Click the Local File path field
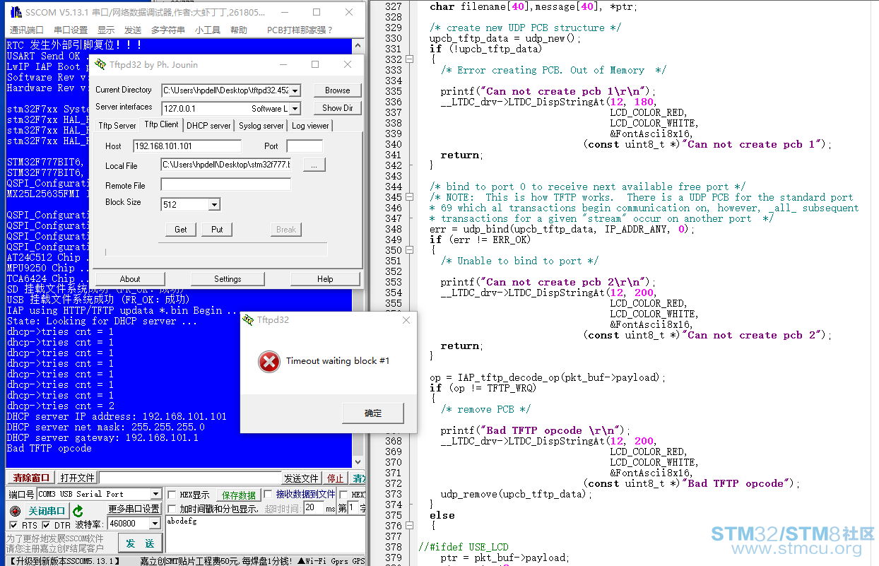The image size is (879, 566). [225, 165]
